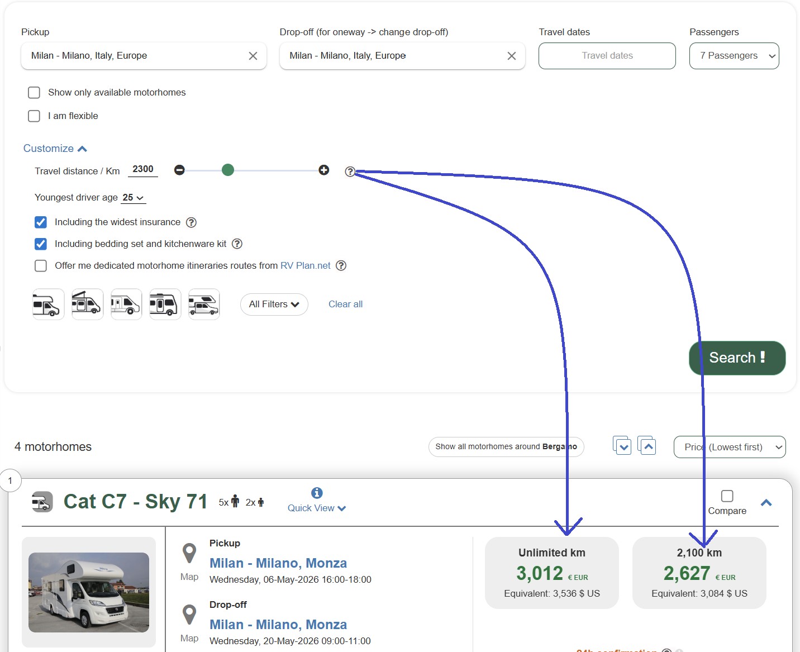
Task: Click the Travel dates input field
Action: (607, 55)
